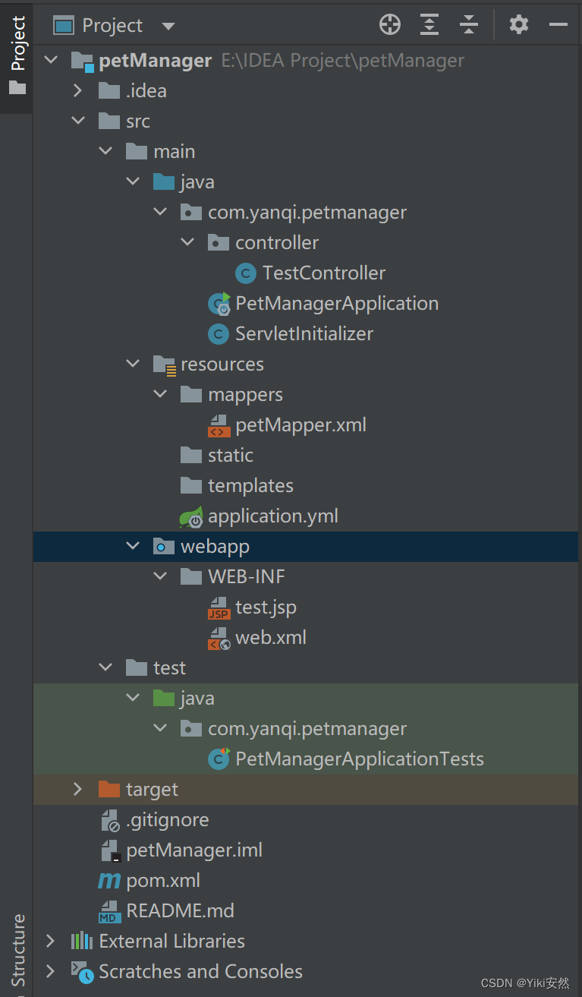Viewport: 582px width, 997px height.
Task: Click the '.gitignore' file name
Action: click(167, 819)
